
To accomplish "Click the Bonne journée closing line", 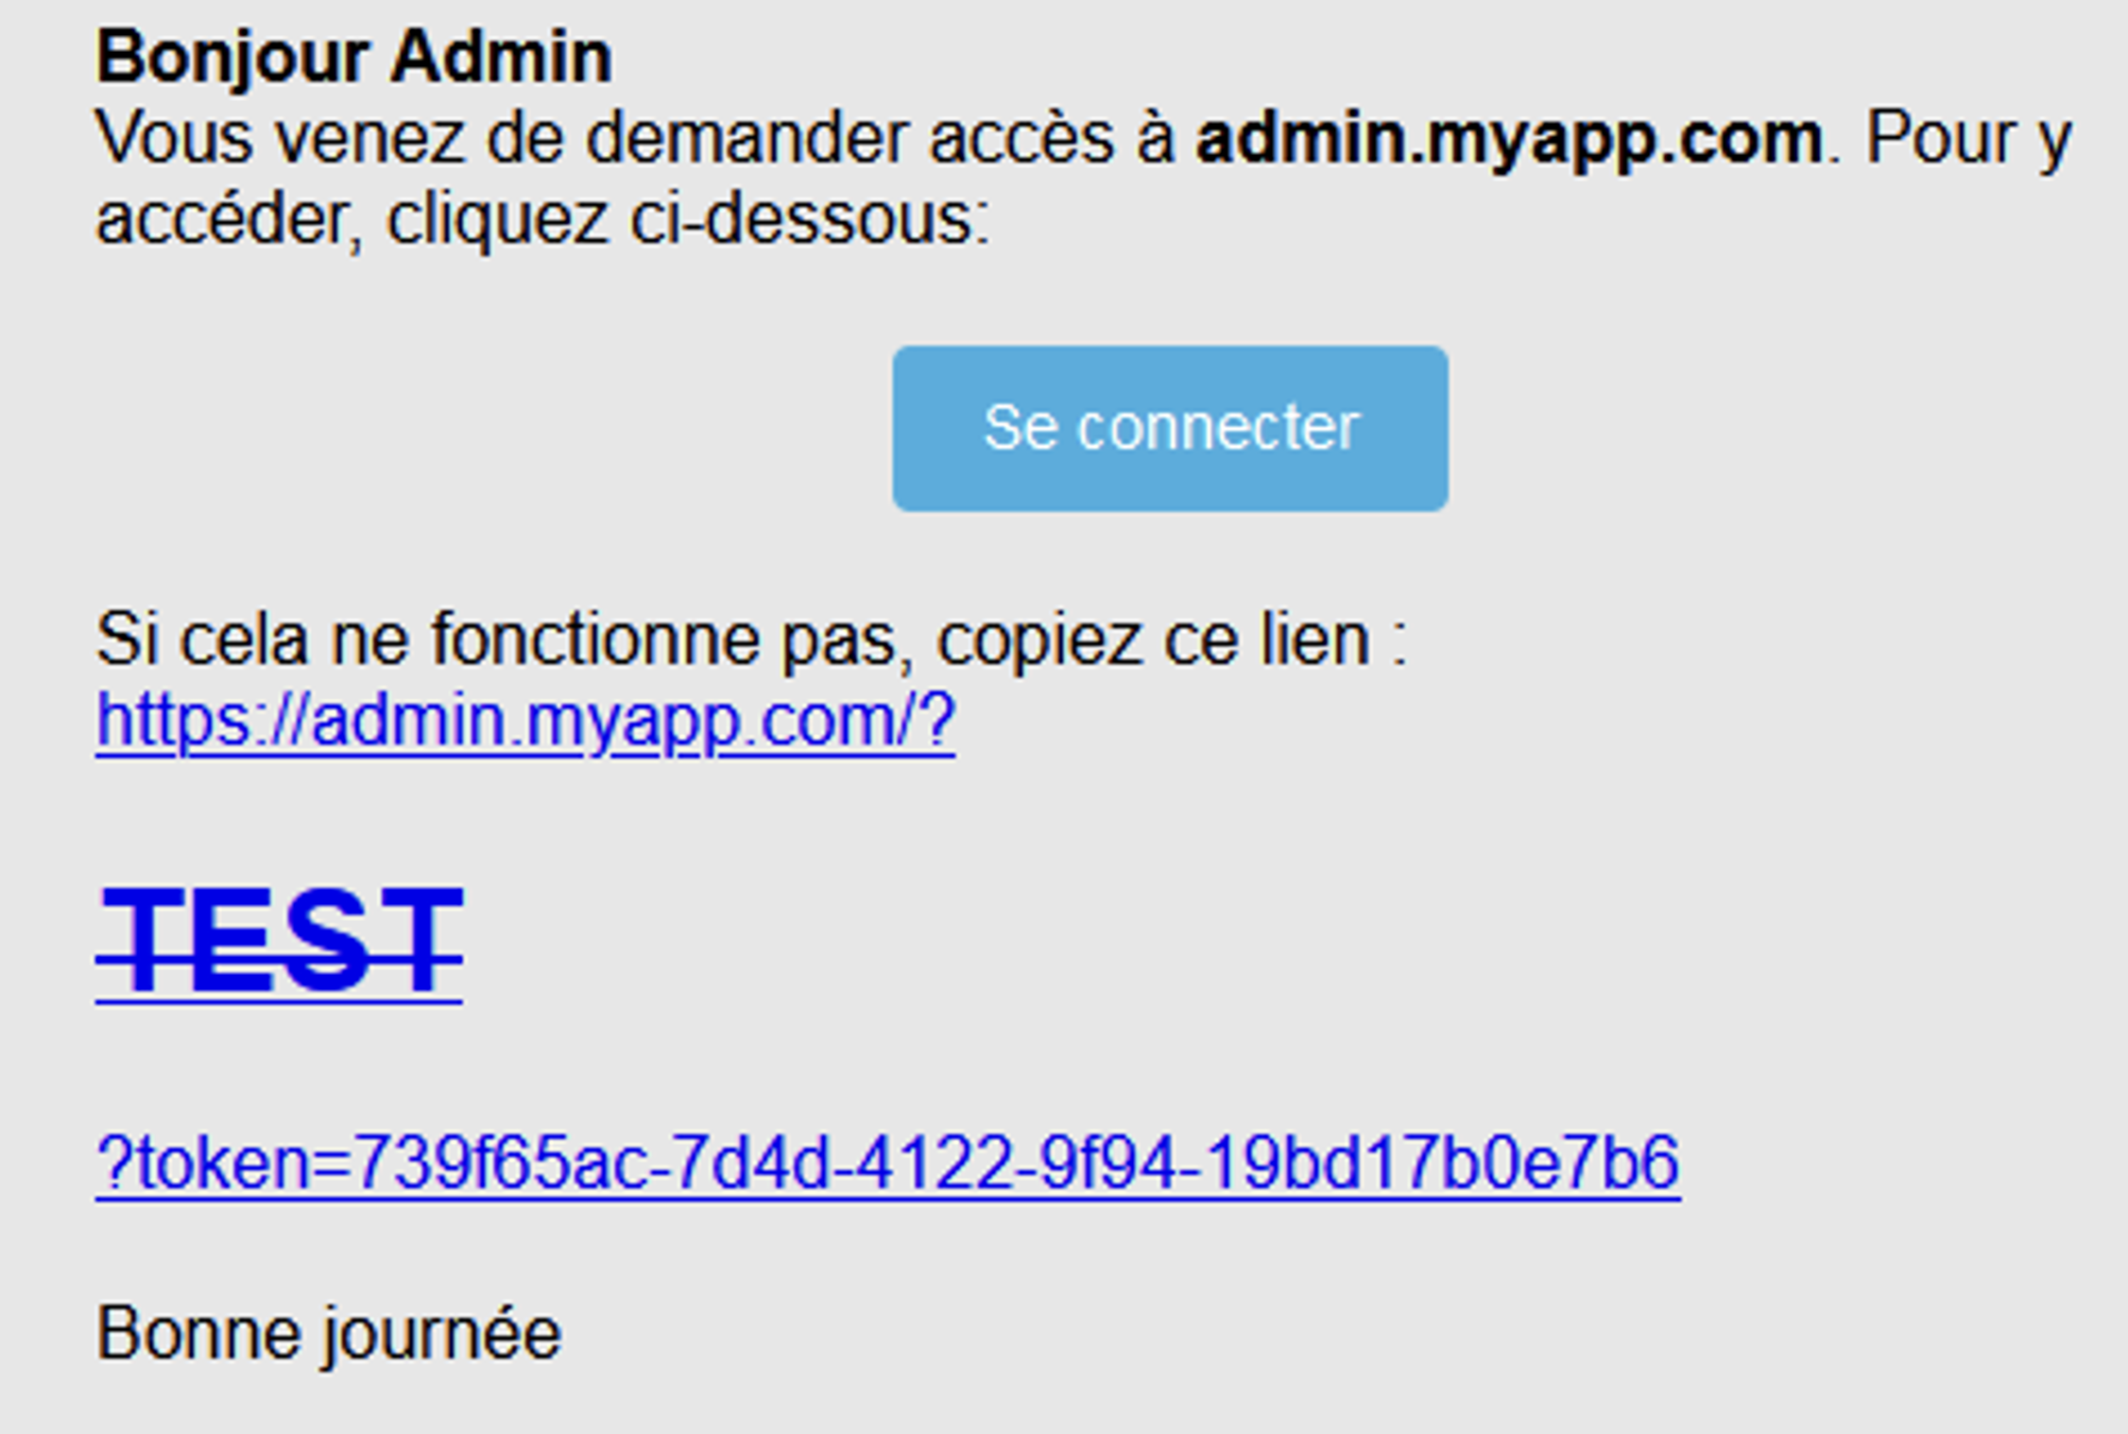I will tap(329, 1334).
